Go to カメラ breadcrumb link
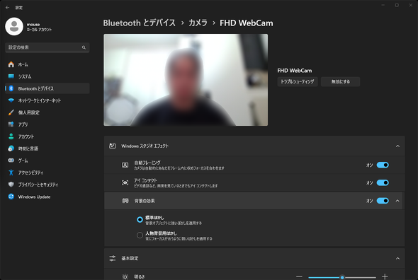418x280 pixels. (x=198, y=23)
